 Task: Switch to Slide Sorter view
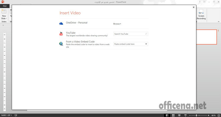coord(173,115)
